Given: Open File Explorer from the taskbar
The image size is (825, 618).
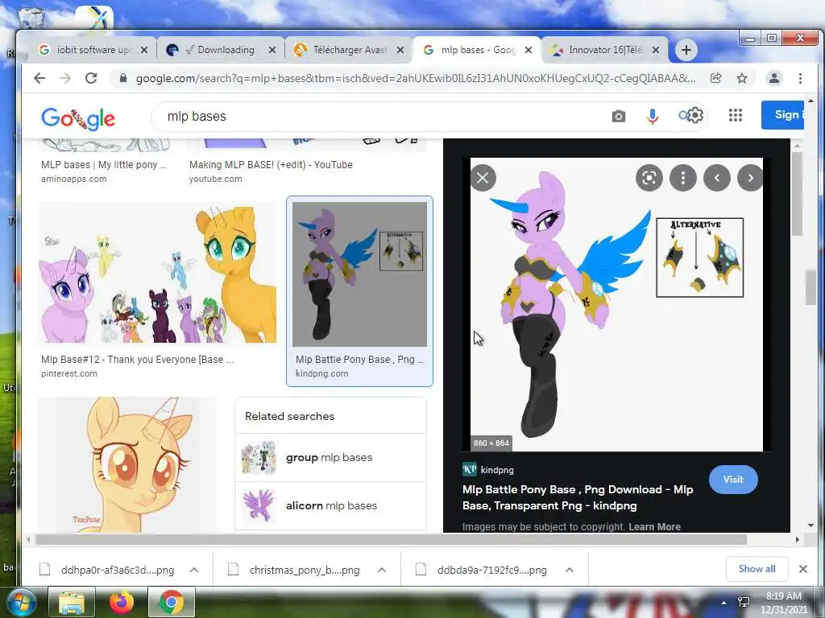Looking at the screenshot, I should (x=72, y=603).
